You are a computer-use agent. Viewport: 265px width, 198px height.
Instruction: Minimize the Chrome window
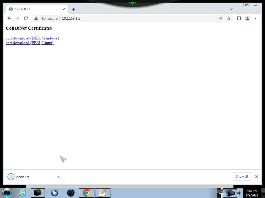tap(240, 5)
